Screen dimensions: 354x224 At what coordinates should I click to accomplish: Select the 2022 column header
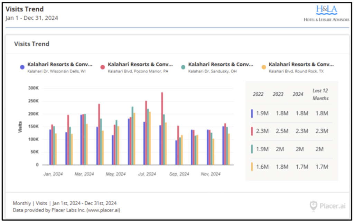click(x=258, y=94)
